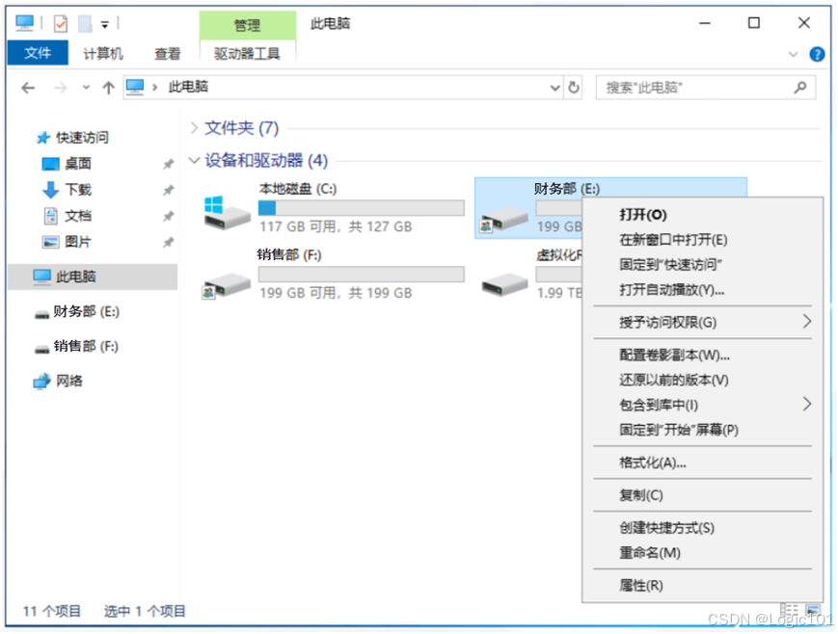The image size is (838, 634).
Task: Click the C: drive capacity bar
Action: 362,208
